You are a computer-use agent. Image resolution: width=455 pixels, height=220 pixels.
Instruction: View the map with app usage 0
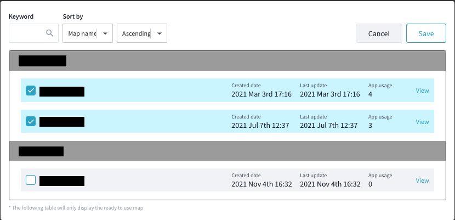tap(422, 180)
